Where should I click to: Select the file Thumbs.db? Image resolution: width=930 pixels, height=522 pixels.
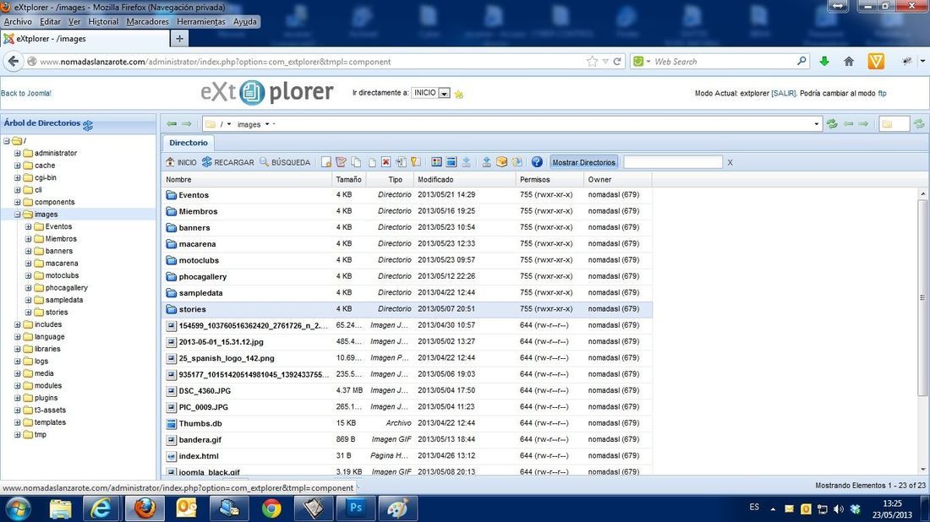tap(200, 424)
